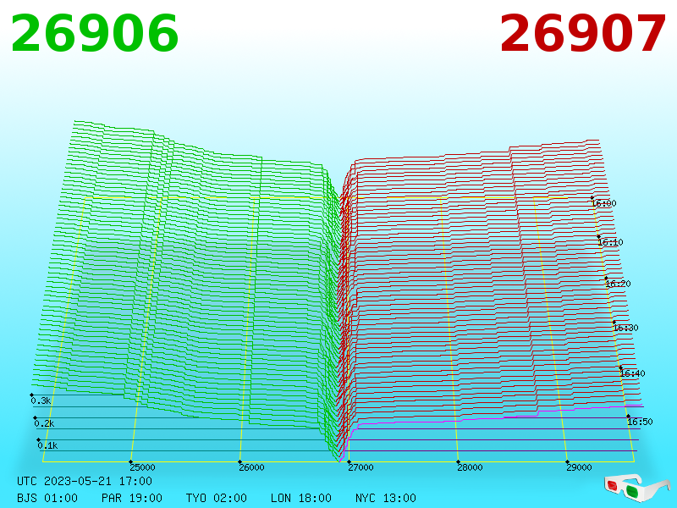Click the 27000 price axis label
The height and width of the screenshot is (508, 677).
tap(361, 467)
